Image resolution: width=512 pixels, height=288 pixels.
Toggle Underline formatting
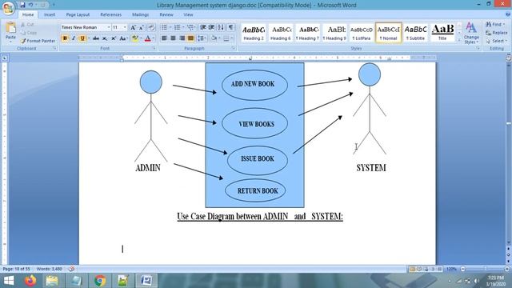[x=82, y=38]
